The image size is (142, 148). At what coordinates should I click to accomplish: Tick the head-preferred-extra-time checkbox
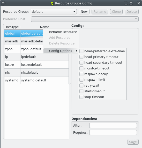pyautogui.click(x=81, y=51)
